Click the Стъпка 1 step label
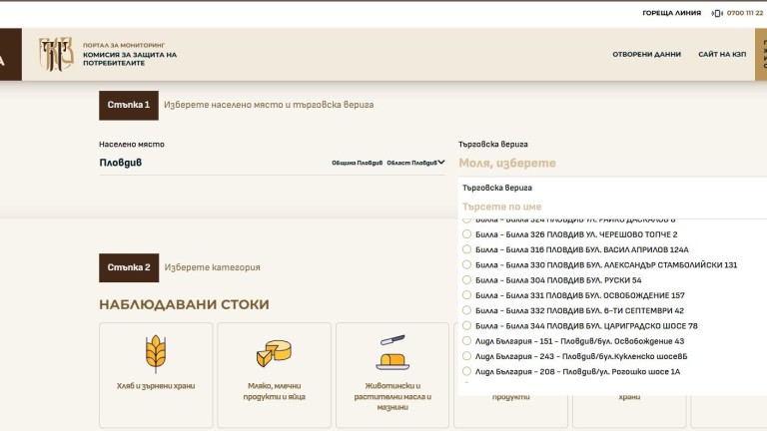This screenshot has height=431, width=767. [129, 105]
